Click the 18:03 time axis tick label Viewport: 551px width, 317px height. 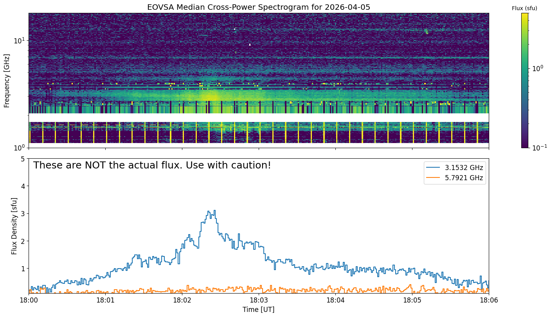click(259, 301)
